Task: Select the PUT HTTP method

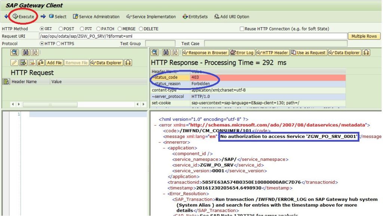Action: 82,29
